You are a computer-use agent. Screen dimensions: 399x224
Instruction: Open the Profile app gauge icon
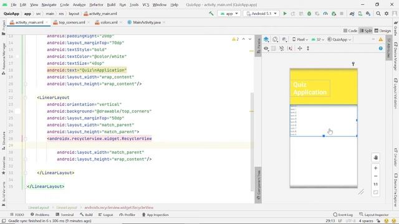point(325,14)
